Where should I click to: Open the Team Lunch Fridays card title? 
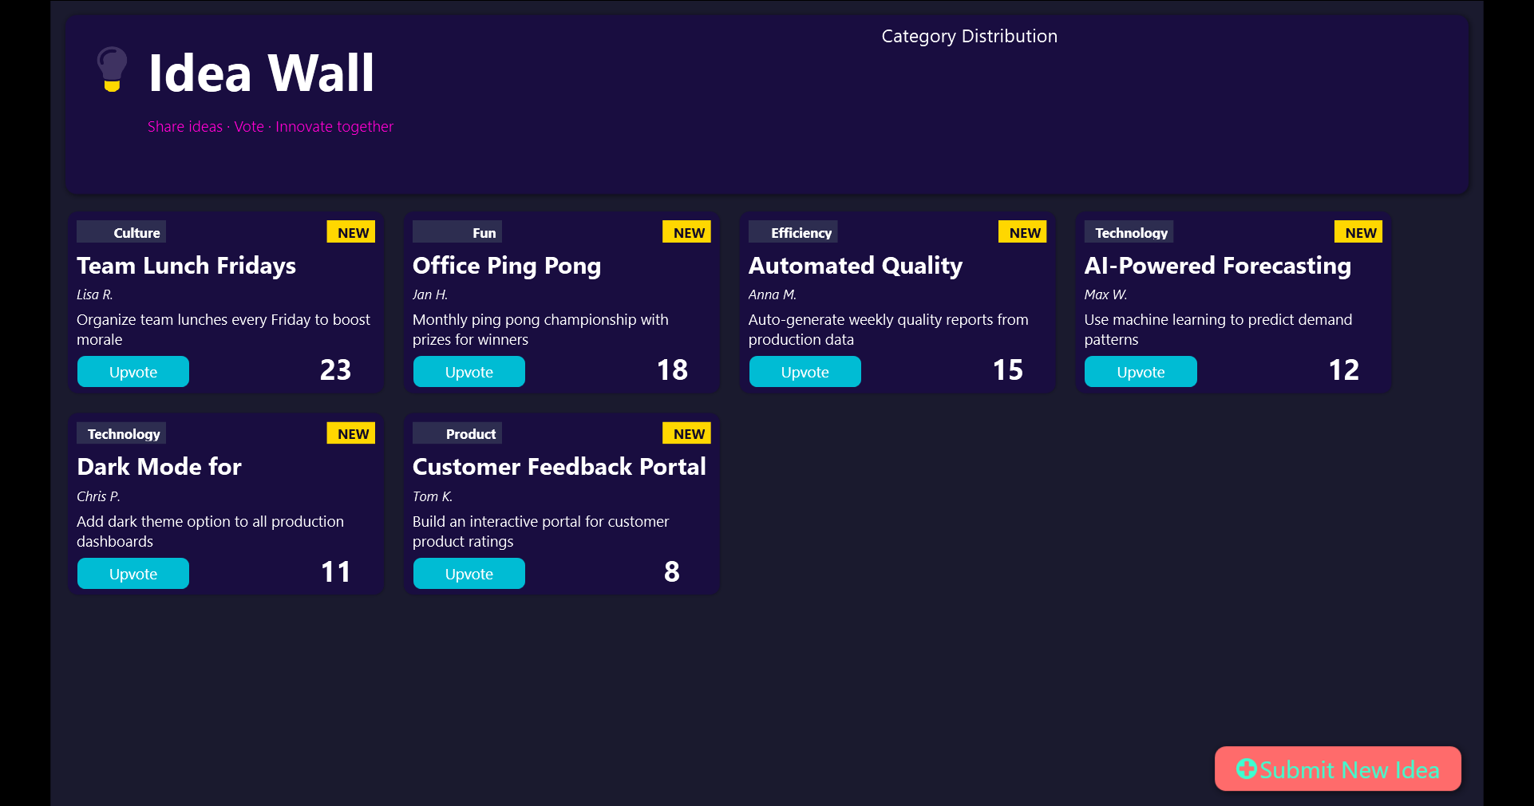tap(186, 266)
